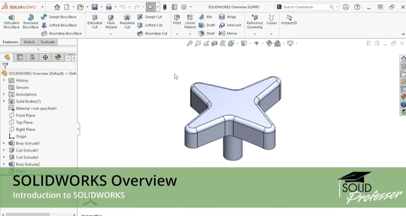Select Top Plane in the tree
This screenshot has width=406, height=216.
click(21, 122)
